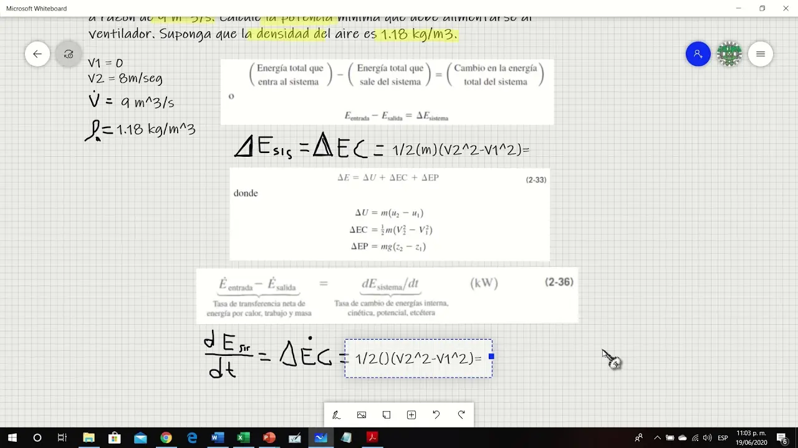
Task: Open Task View on the taskbar
Action: click(62, 438)
